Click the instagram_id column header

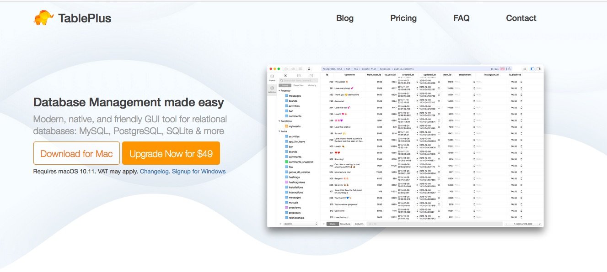tap(492, 74)
